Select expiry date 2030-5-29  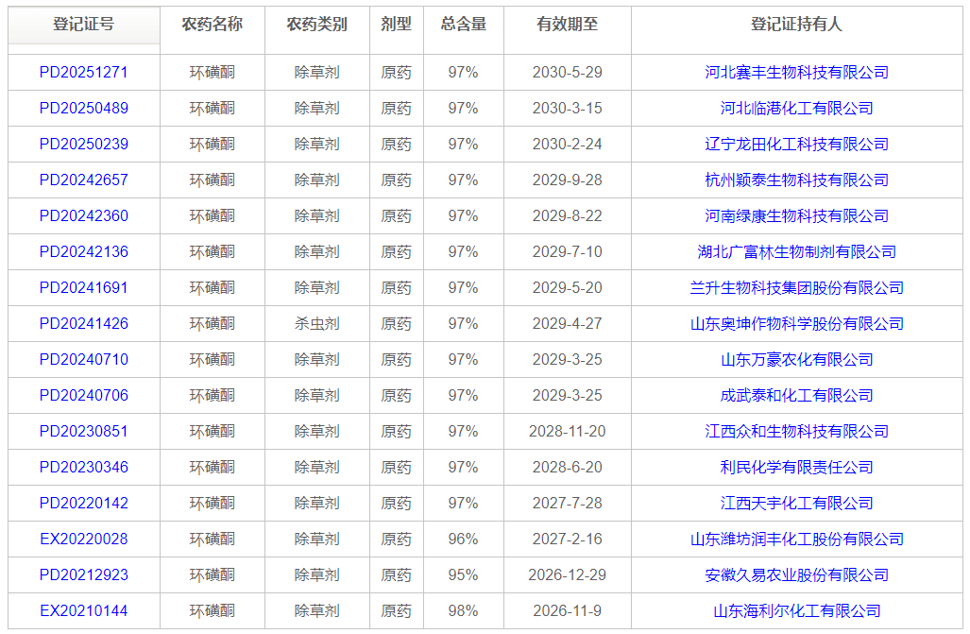click(568, 73)
